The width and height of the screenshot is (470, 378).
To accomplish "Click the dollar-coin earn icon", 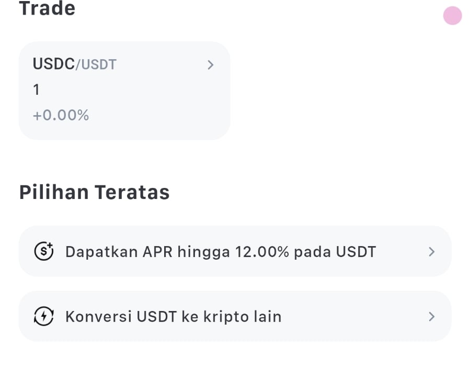I will (x=43, y=252).
